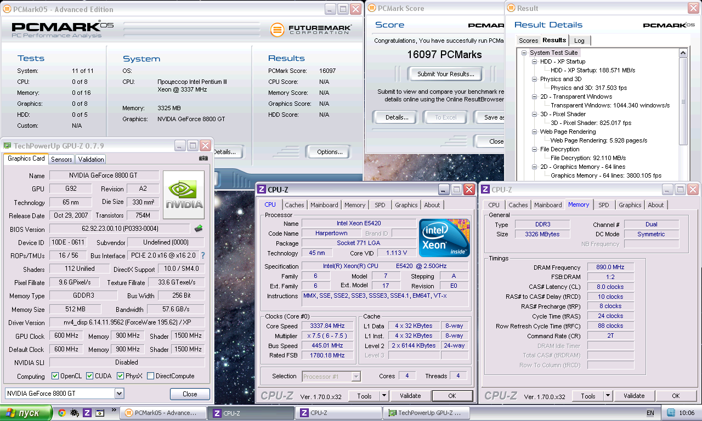Image resolution: width=702 pixels, height=421 pixels.
Task: Click the Submit Your Results button
Action: pyautogui.click(x=446, y=74)
